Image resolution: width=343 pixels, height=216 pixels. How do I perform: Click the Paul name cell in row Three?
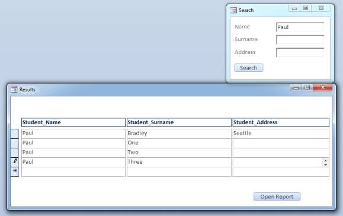point(73,162)
